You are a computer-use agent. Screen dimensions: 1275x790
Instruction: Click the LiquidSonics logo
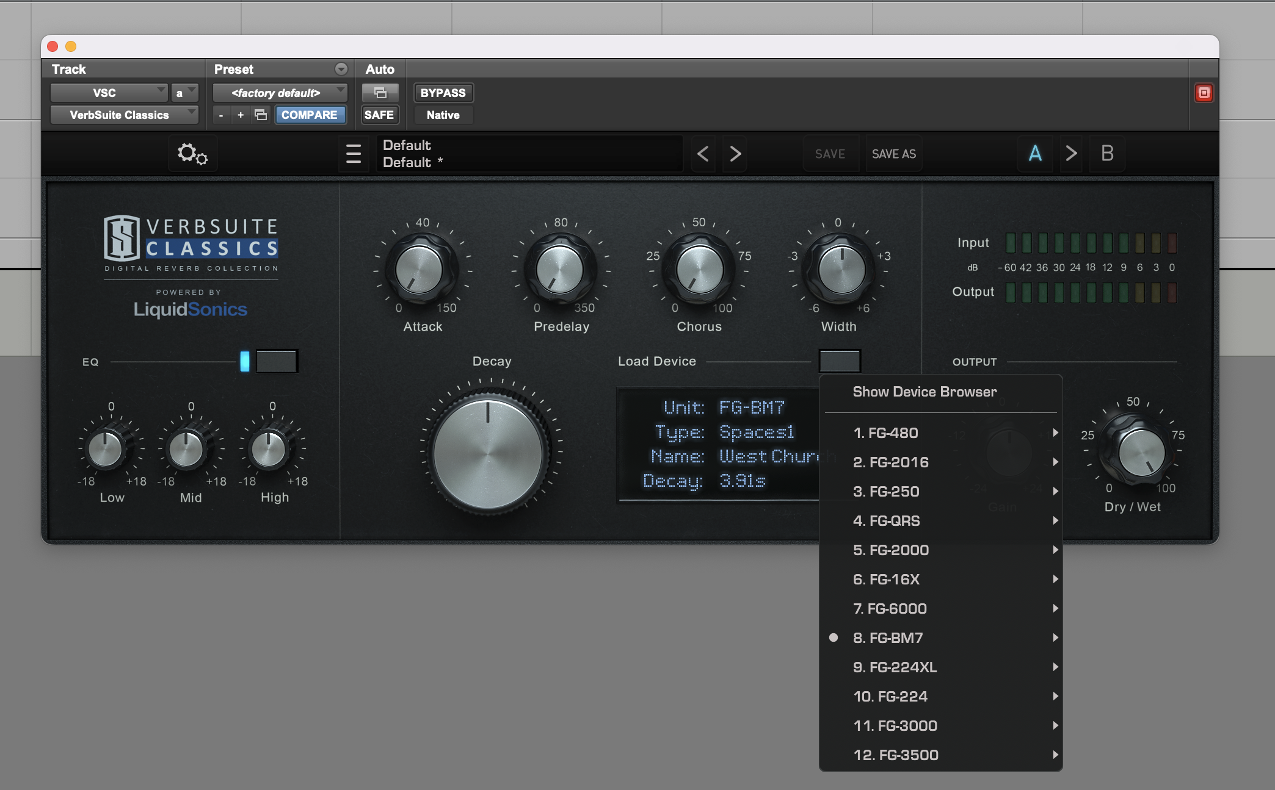(x=191, y=309)
